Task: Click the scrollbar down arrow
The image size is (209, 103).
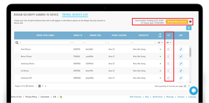Action: 190,82
